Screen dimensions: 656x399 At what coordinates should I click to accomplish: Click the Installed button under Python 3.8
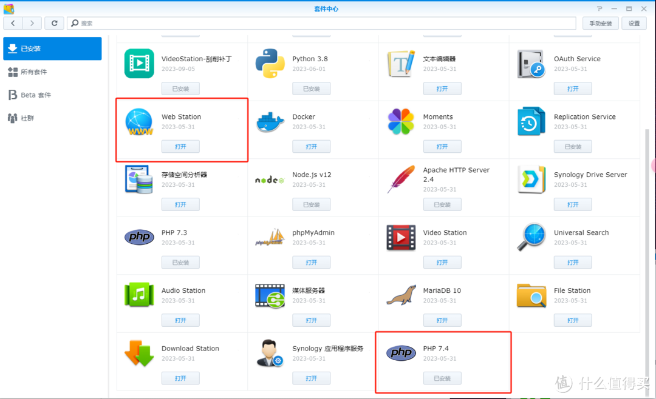point(311,89)
